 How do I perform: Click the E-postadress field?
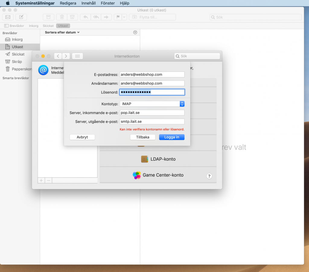point(152,74)
